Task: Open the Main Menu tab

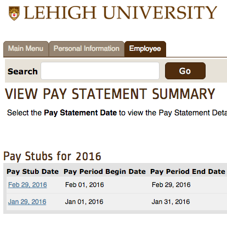Action: pyautogui.click(x=26, y=49)
